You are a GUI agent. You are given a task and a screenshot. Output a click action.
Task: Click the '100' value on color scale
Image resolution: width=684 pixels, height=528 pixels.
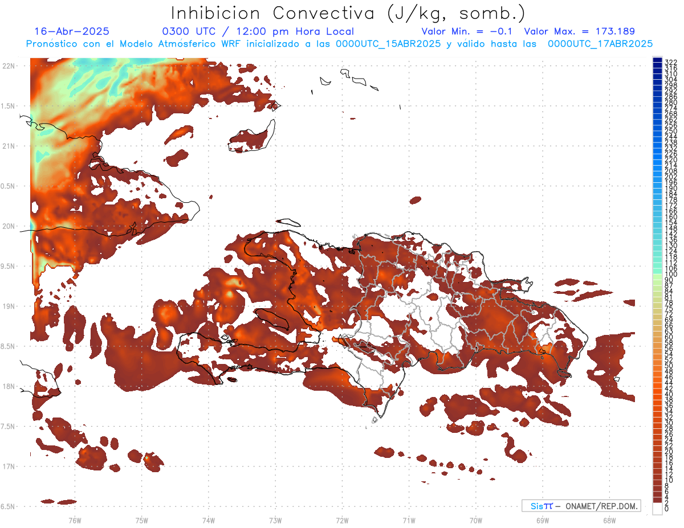click(x=670, y=274)
